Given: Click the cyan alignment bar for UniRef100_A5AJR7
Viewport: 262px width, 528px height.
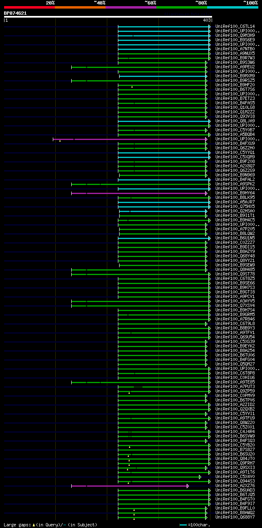Looking at the screenshot, I should 164,202.
